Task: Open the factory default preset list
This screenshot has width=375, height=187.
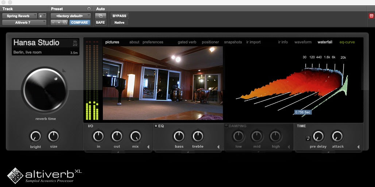Action: pyautogui.click(x=70, y=16)
